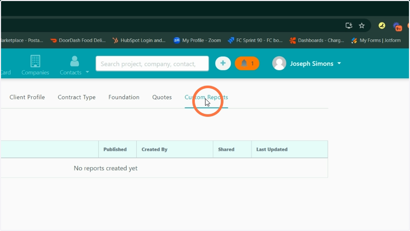
Task: Open the Contacts person icon
Action: pyautogui.click(x=74, y=61)
